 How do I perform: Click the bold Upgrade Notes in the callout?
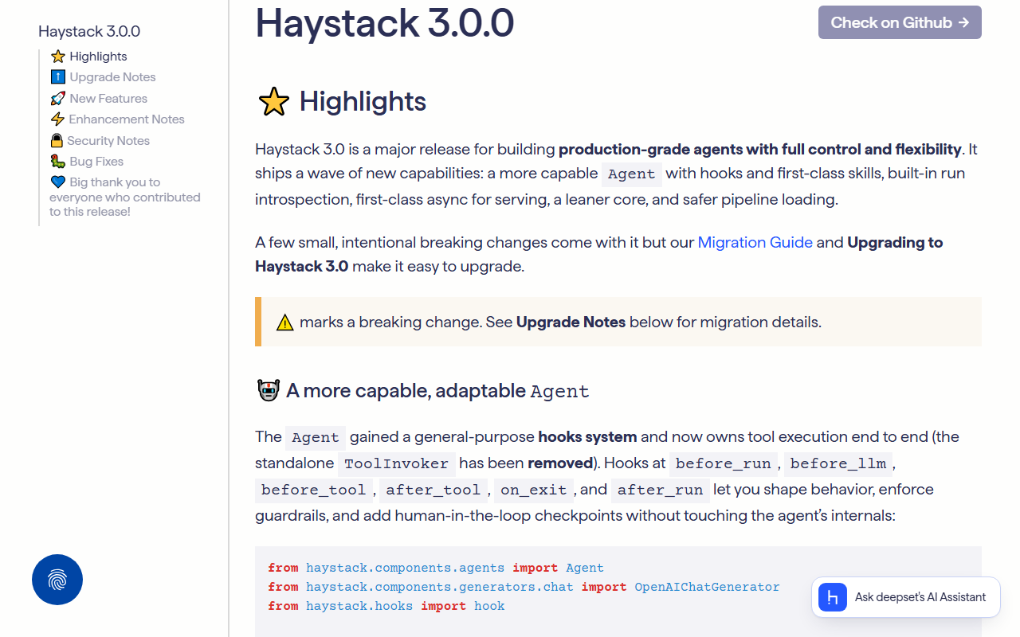(571, 322)
